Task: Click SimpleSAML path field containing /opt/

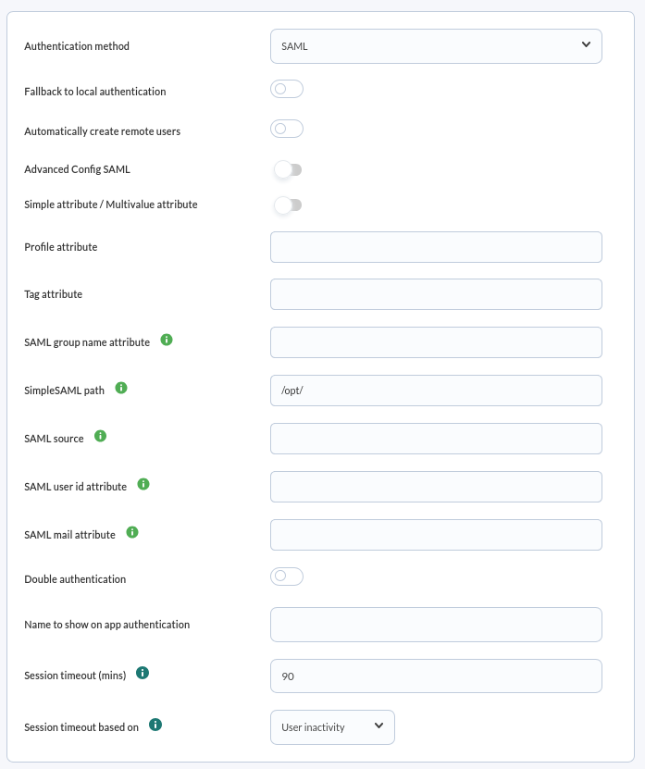Action: (436, 391)
